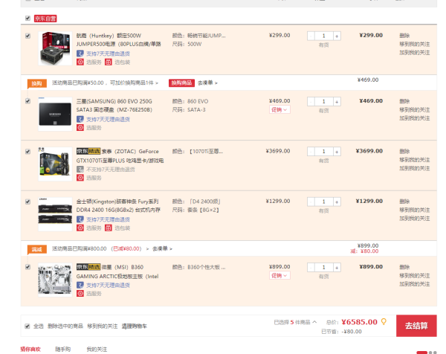Toggle the 全选 select-all checkbox at bottom
The image size is (446, 354).
click(x=28, y=326)
